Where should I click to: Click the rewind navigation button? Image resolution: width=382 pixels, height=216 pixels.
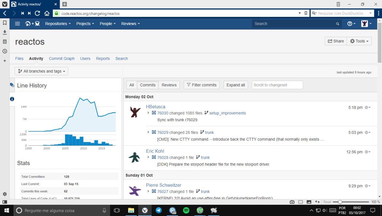[x=22, y=13]
